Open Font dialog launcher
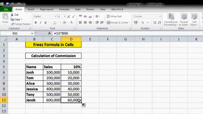Viewport: 203px width, 114px height. point(75,28)
